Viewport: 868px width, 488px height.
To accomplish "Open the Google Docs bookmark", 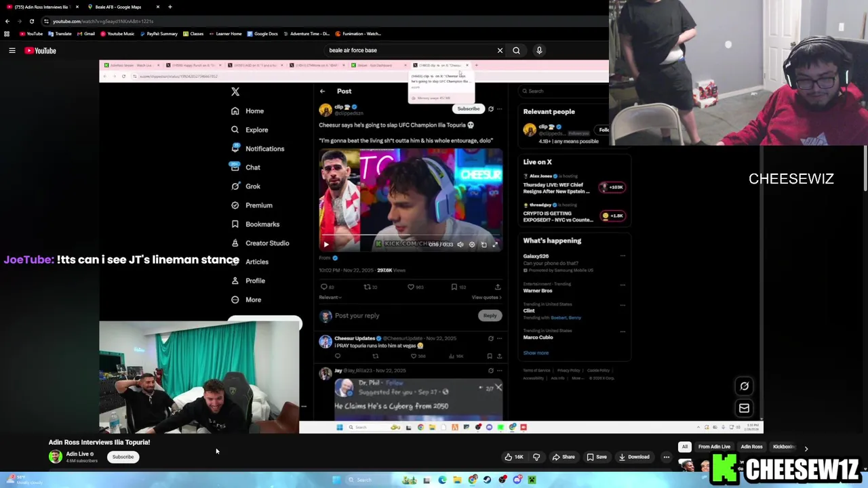I will point(262,34).
